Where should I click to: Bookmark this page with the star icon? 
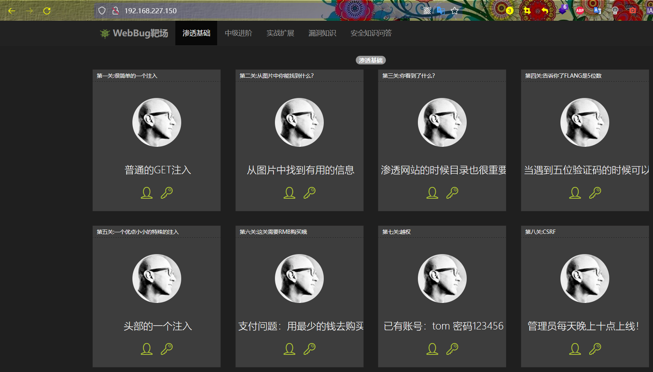(x=455, y=11)
